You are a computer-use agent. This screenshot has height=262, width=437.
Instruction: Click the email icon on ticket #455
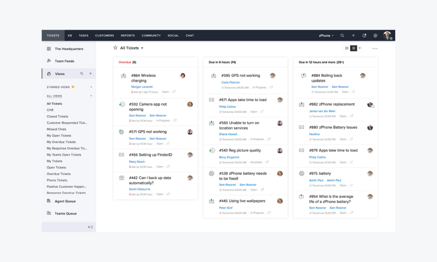coord(121,155)
